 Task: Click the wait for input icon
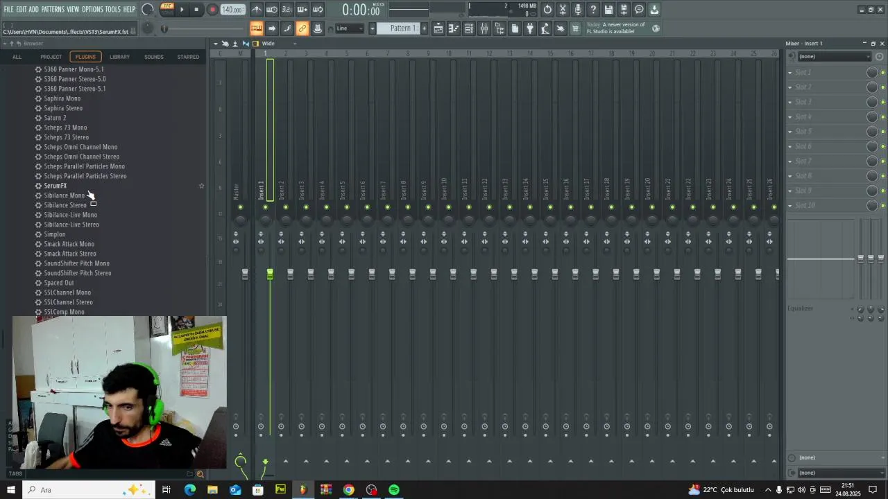tap(272, 10)
